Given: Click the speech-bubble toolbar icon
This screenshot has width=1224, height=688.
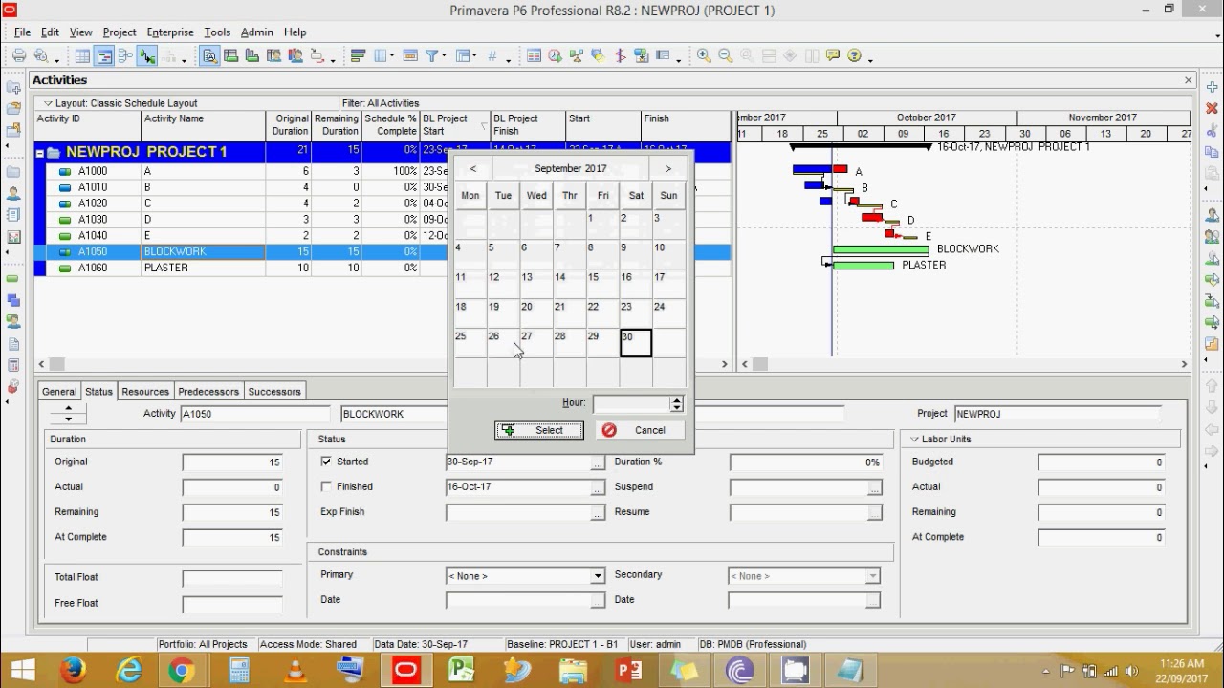Looking at the screenshot, I should (833, 56).
